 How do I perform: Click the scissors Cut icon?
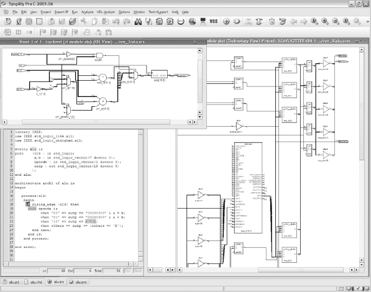(83, 22)
